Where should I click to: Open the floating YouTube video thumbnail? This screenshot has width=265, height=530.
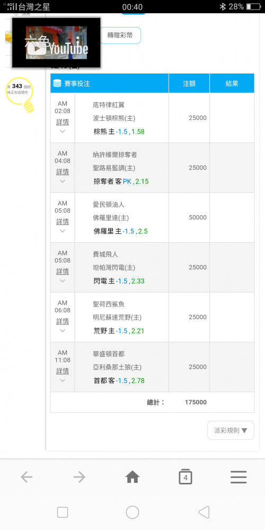click(x=57, y=42)
